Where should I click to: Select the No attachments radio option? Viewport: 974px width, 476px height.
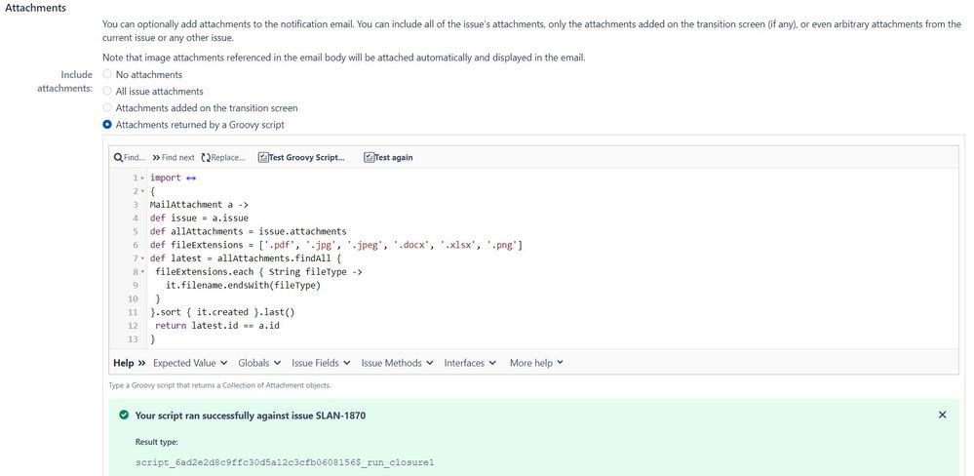[x=107, y=74]
